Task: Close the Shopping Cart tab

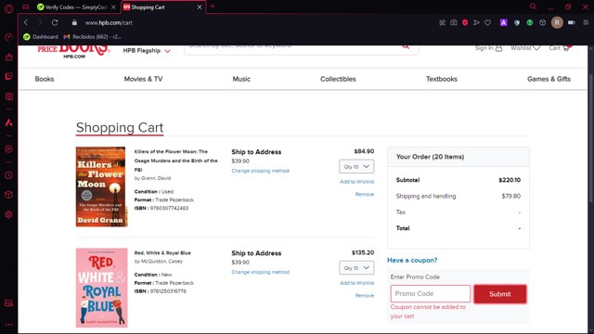Action: (200, 7)
